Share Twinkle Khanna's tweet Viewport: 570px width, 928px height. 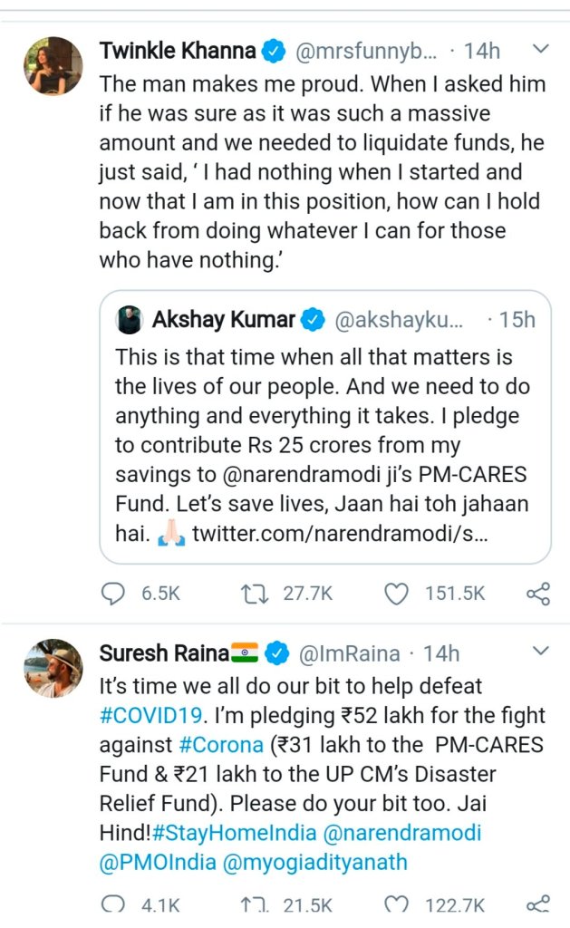tap(537, 594)
